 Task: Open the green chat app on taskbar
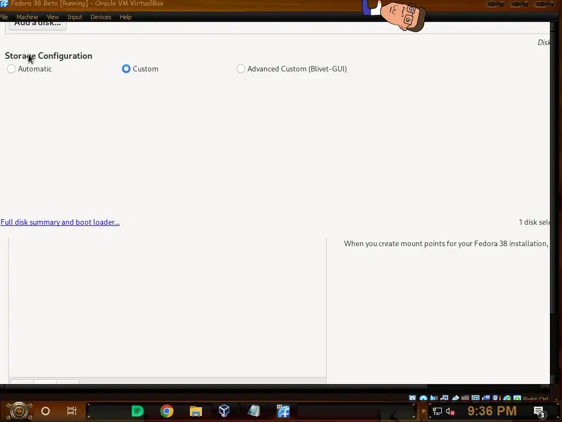[137, 411]
